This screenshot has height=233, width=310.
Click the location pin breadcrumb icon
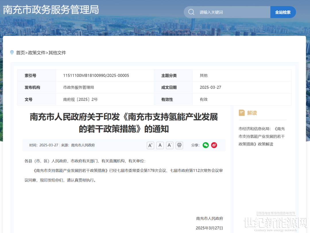tap(12, 52)
